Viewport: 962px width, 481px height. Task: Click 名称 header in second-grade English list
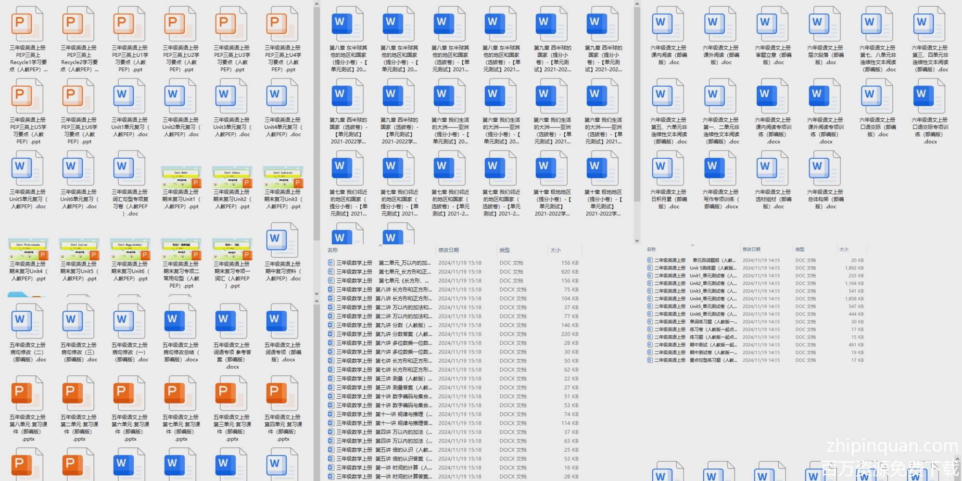point(651,249)
